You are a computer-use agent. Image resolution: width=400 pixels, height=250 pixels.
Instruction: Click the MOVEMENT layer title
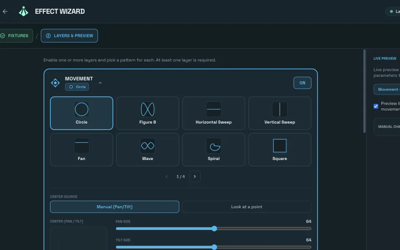(x=79, y=79)
